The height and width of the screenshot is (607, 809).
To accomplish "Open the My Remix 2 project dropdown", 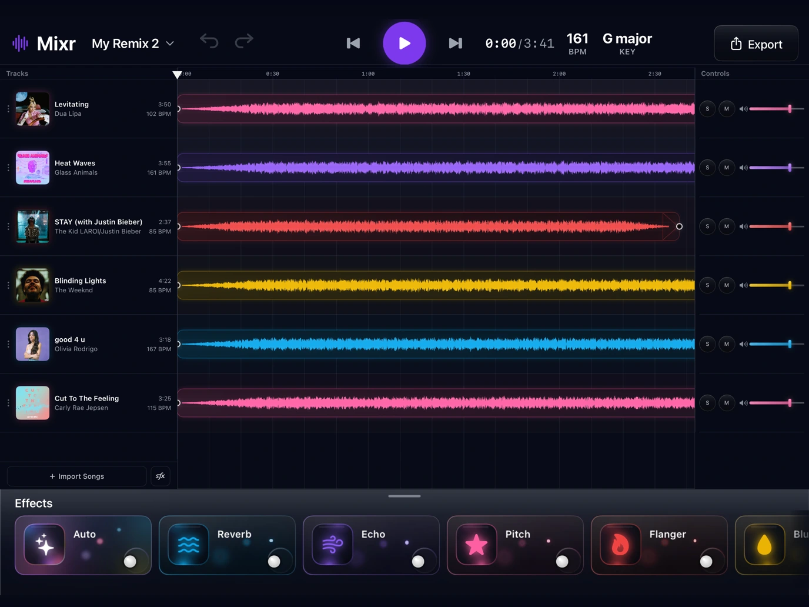I will [x=133, y=44].
